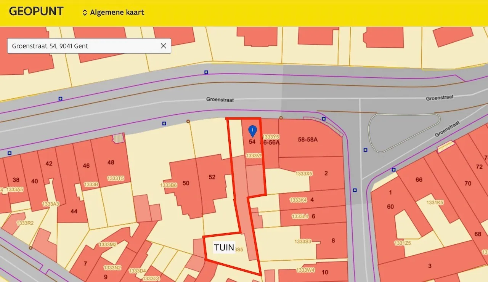Click the GEOPUNT logo
This screenshot has width=488, height=282.
click(36, 12)
